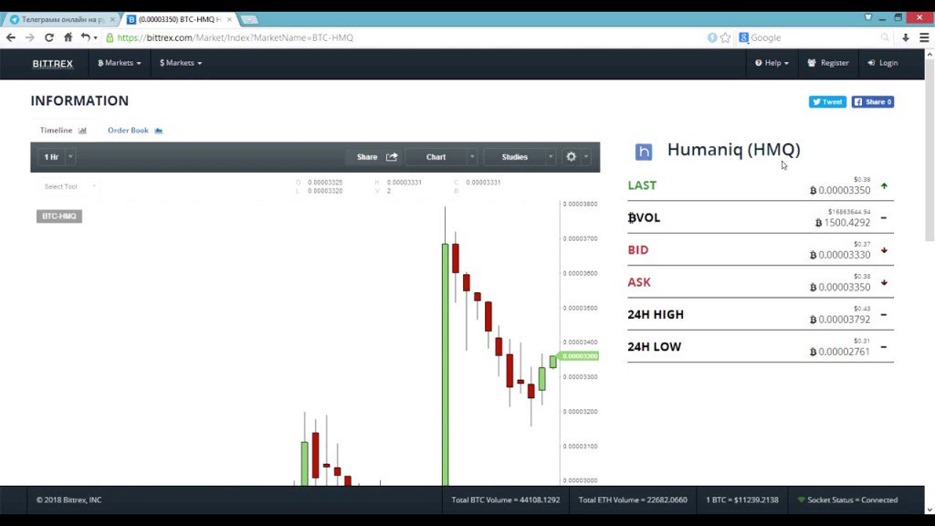Click the undo closed tab icon

[x=86, y=37]
